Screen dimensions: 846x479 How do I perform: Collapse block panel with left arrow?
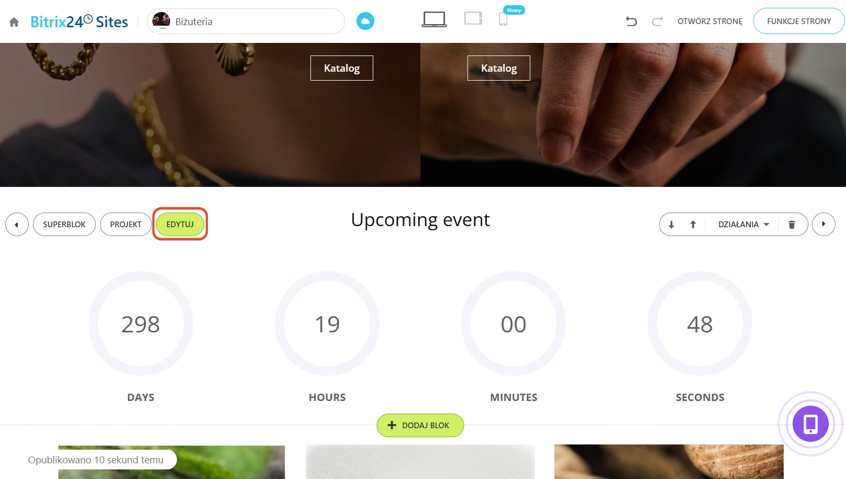pos(17,225)
